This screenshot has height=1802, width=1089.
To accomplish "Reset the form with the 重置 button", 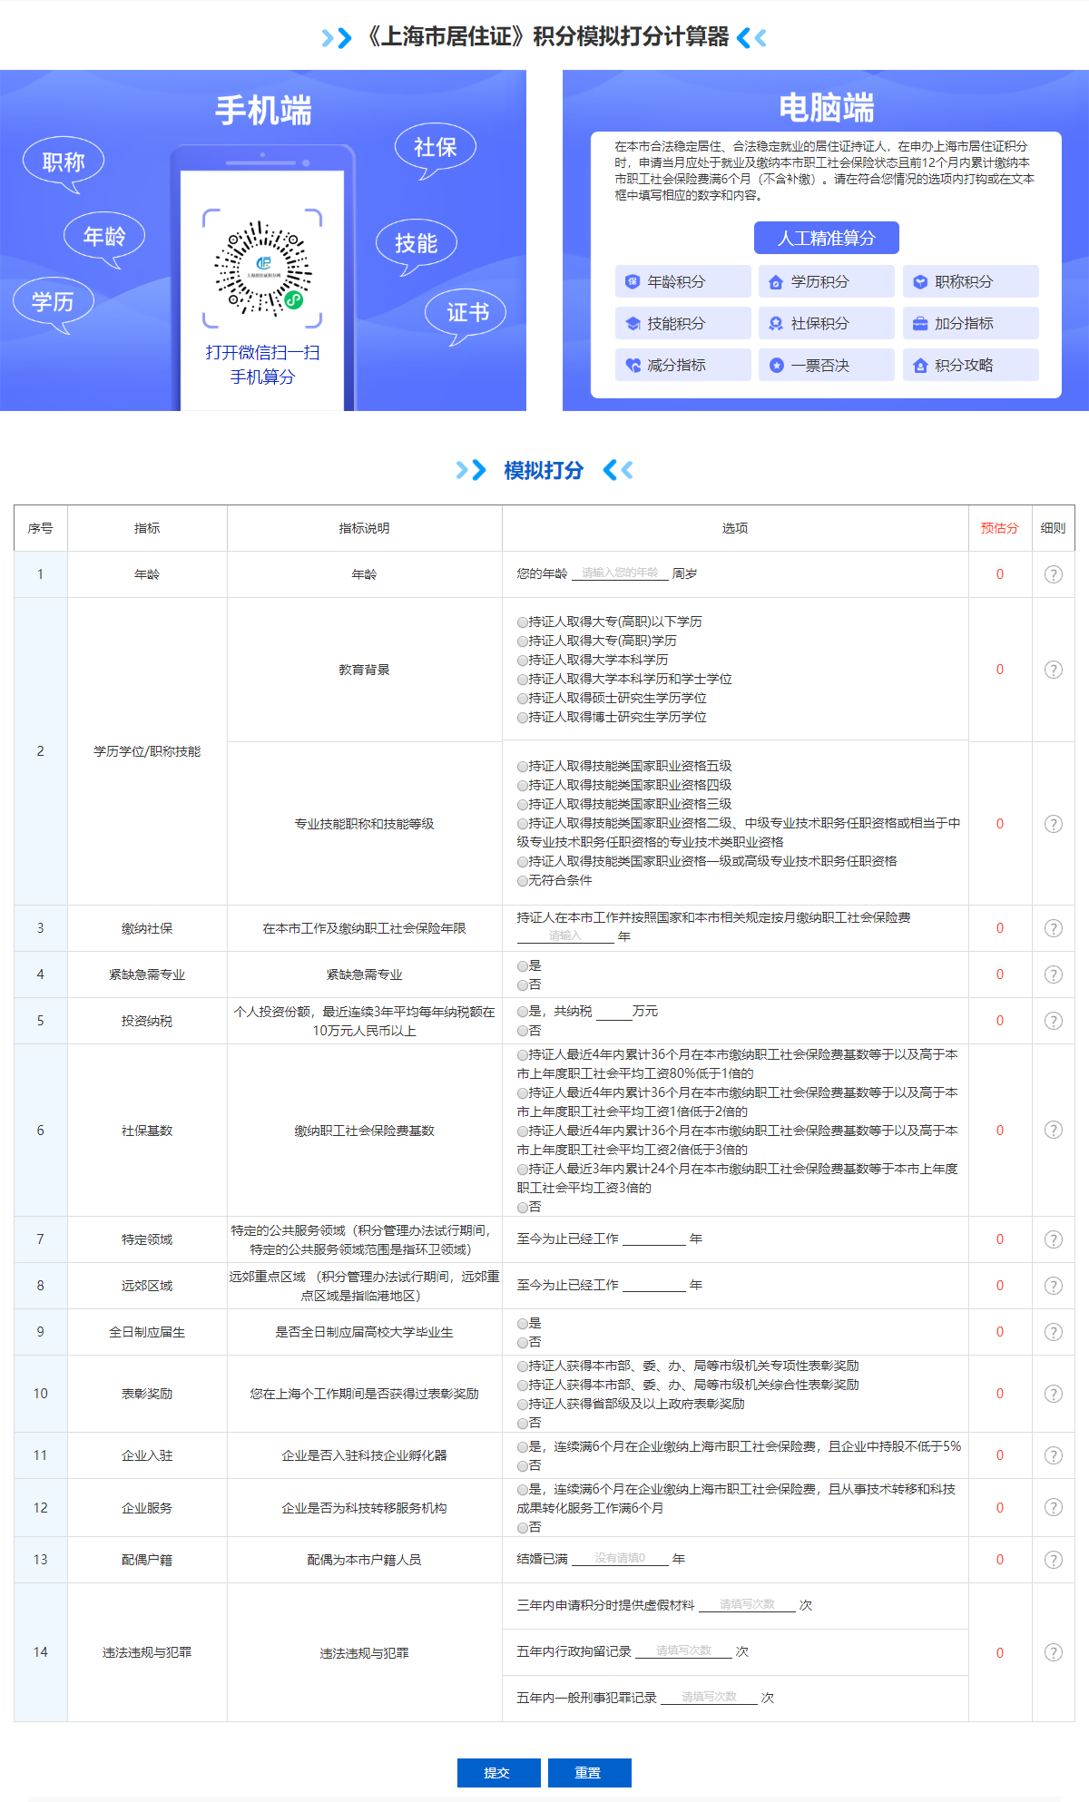I will 590,1773.
